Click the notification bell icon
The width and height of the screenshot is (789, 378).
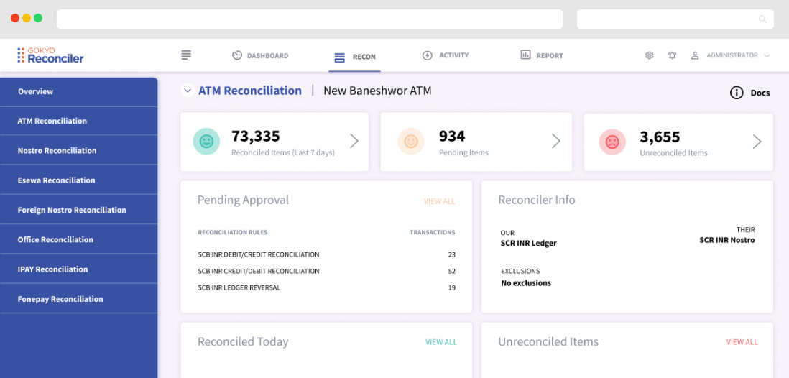click(x=672, y=55)
